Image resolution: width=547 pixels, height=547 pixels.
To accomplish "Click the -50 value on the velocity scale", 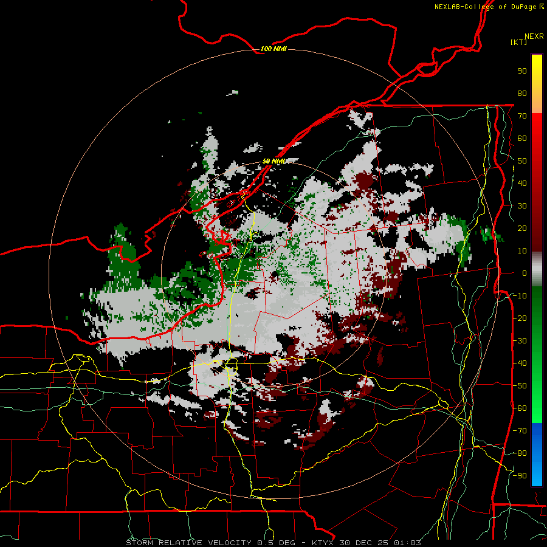I will tap(520, 386).
